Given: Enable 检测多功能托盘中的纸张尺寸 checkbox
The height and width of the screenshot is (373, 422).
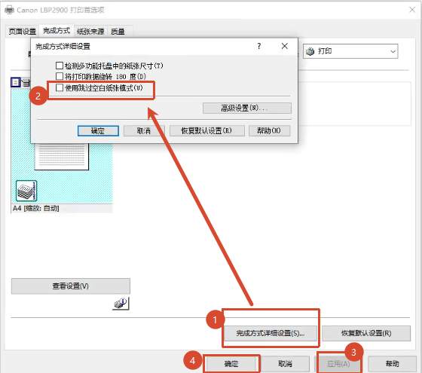Looking at the screenshot, I should [x=60, y=66].
